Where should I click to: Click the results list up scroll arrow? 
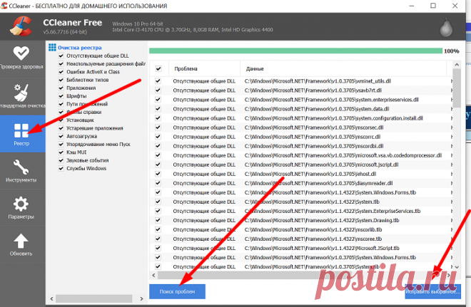pyautogui.click(x=457, y=64)
